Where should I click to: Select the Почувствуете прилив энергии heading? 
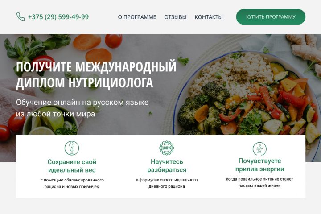coord(259,165)
